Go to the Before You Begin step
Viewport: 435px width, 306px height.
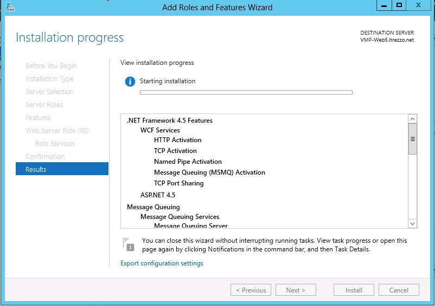pos(51,66)
